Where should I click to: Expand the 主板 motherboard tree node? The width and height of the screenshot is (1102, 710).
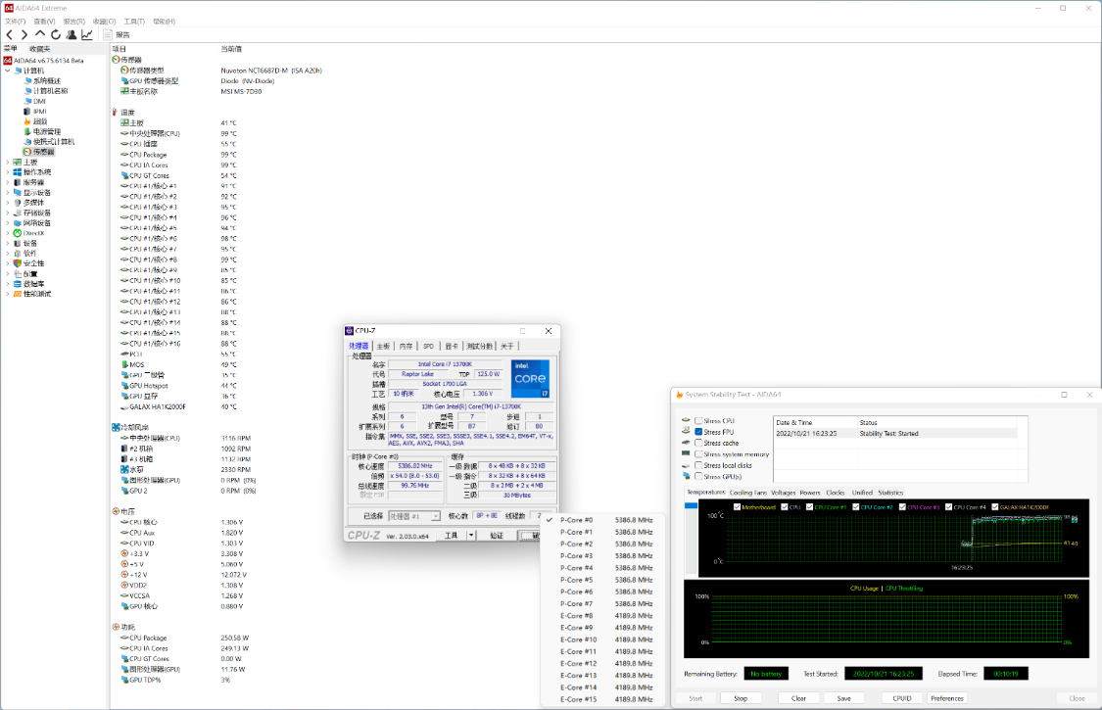pos(8,163)
